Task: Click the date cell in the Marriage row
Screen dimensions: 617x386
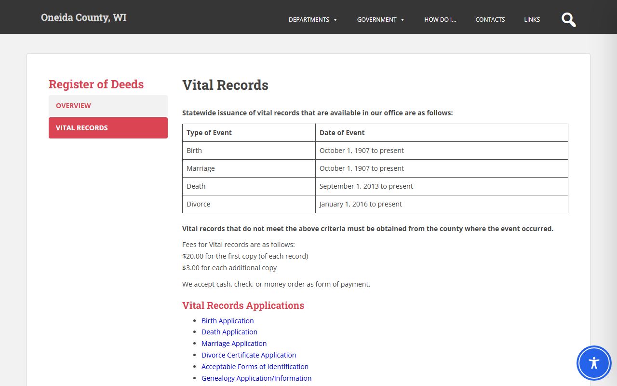Action: [x=442, y=168]
